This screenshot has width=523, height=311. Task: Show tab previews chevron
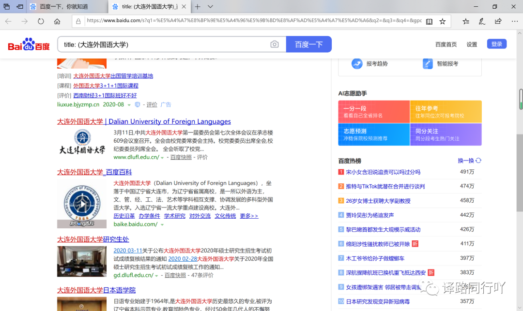click(x=210, y=7)
